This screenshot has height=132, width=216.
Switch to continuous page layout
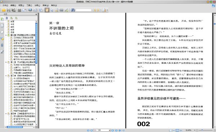pos(174,130)
